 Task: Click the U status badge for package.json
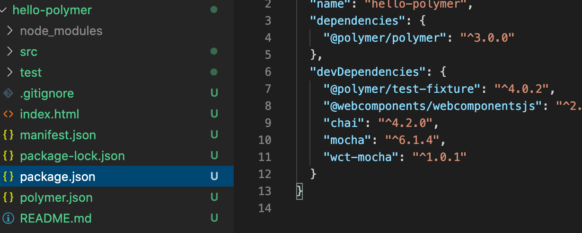click(x=214, y=177)
